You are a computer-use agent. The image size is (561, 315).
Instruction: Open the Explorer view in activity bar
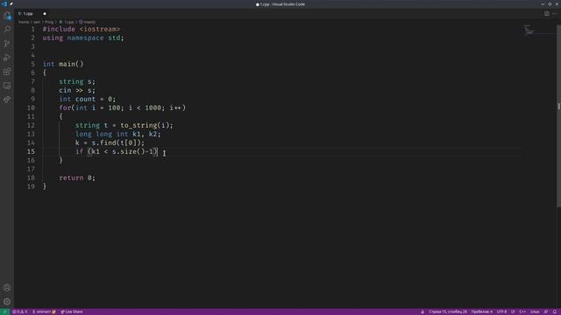point(7,16)
